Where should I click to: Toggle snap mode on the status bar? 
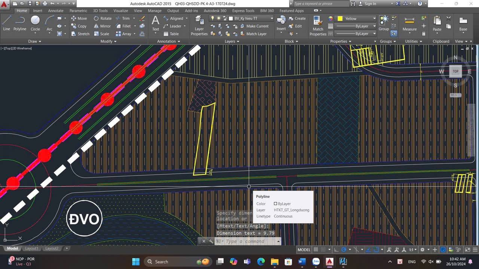[x=323, y=250]
